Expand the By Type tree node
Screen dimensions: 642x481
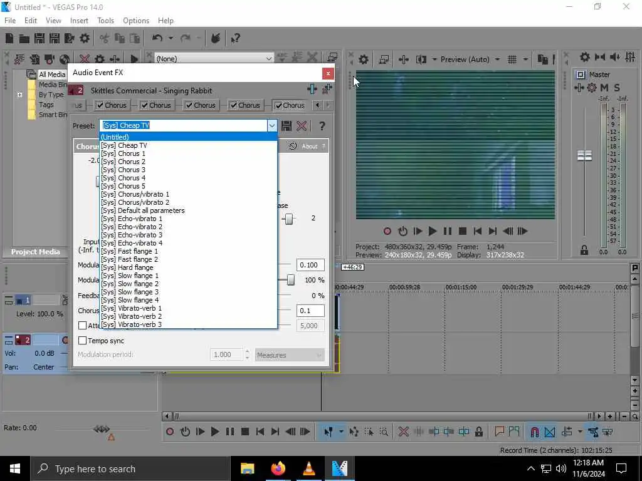19,95
